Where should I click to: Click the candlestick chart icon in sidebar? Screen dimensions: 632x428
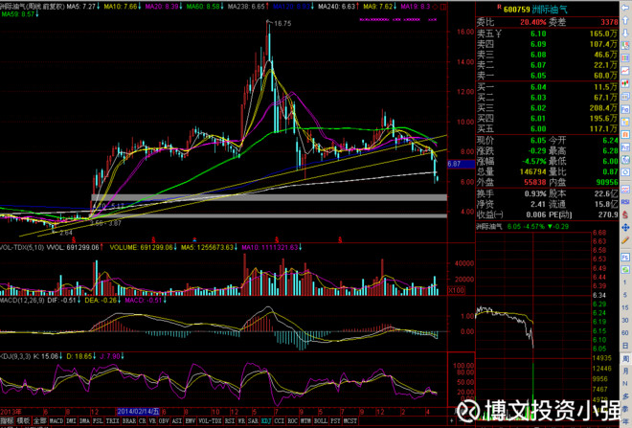[625, 83]
